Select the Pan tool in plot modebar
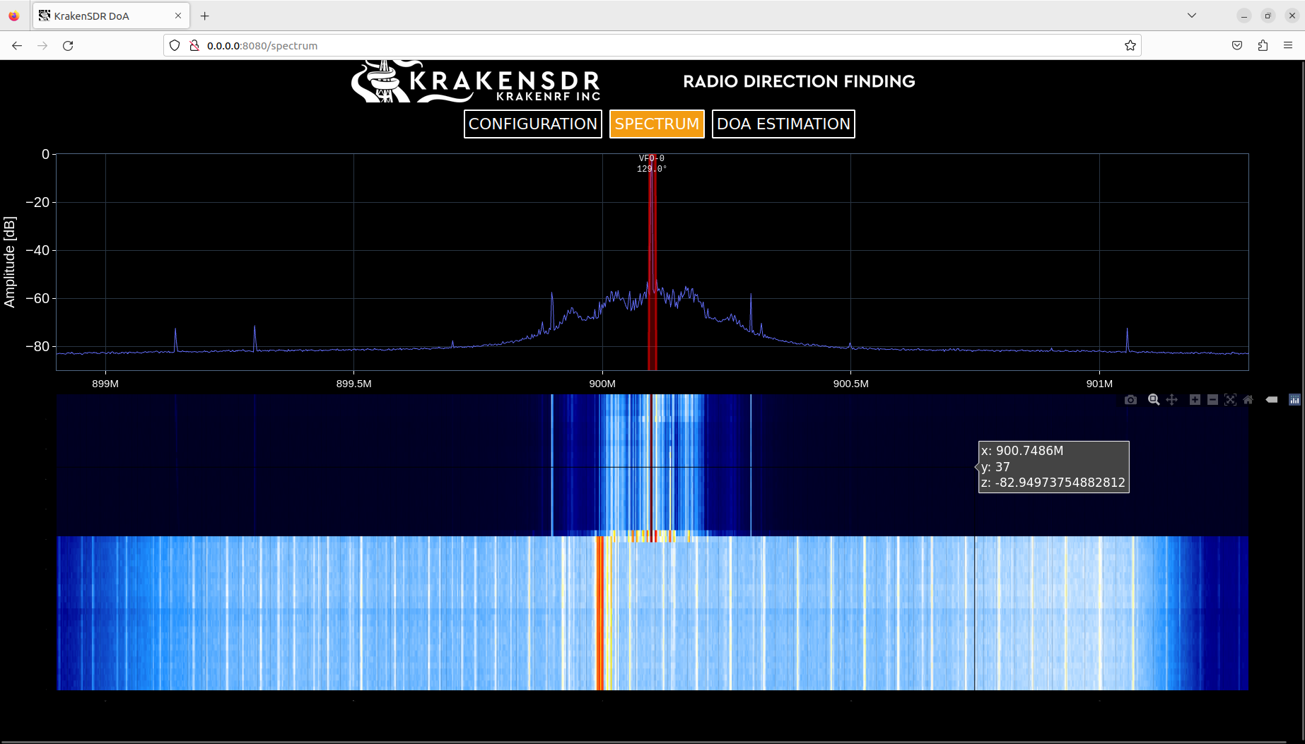 coord(1172,400)
